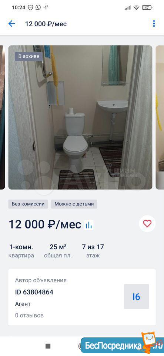
Task: Tap the "В архиве" badge on photo
Action: click(x=29, y=56)
